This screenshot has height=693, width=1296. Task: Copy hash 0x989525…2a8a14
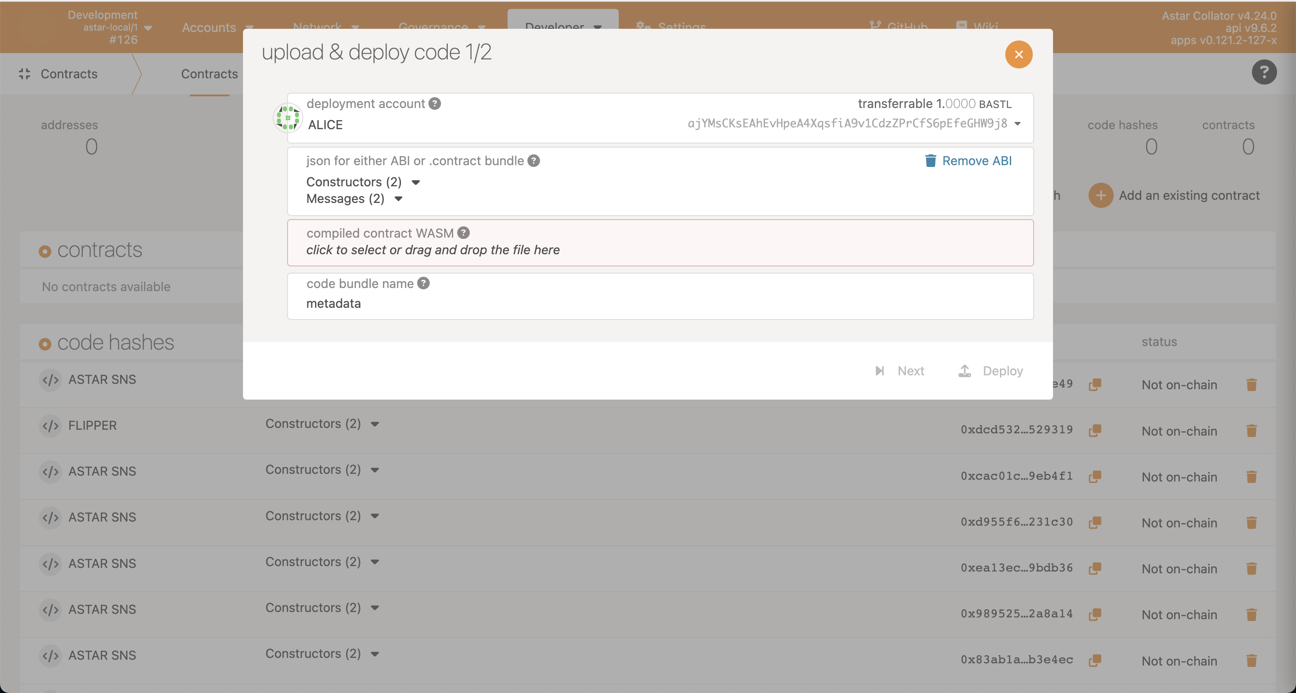point(1095,615)
